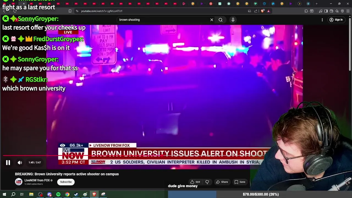Open File Explorer from taskbar
This screenshot has height=198, width=352.
(31, 194)
